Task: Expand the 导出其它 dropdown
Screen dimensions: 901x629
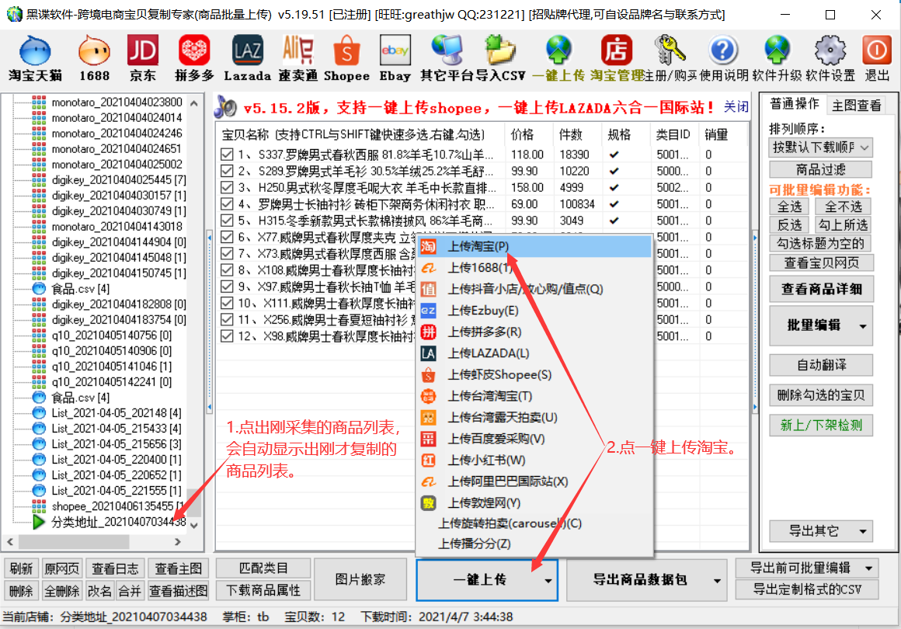Action: coord(863,531)
